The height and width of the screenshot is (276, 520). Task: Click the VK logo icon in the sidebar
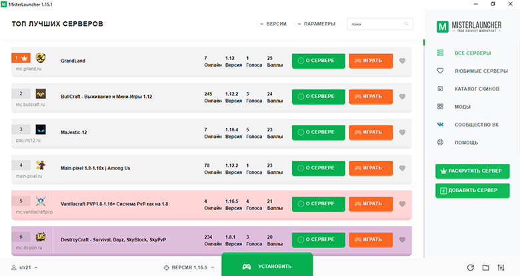pos(440,125)
